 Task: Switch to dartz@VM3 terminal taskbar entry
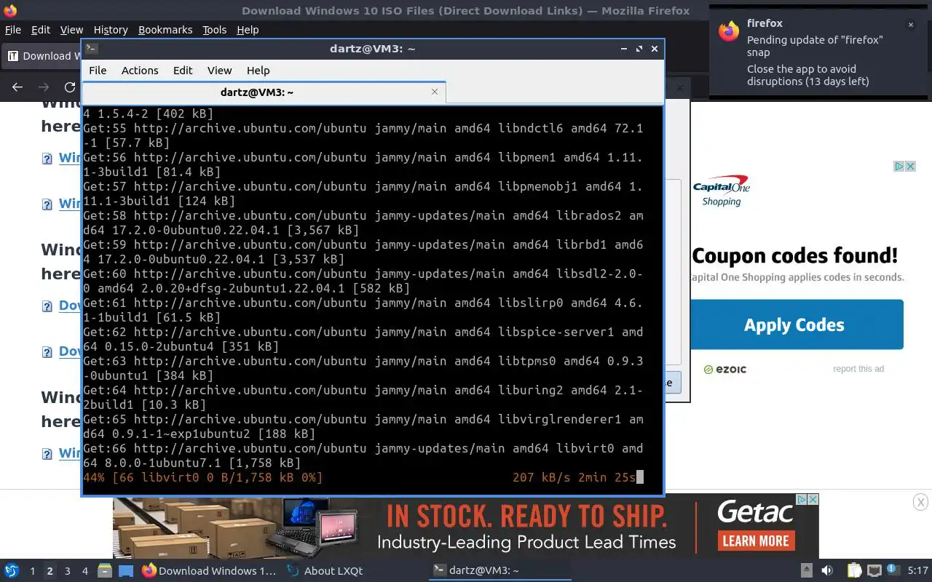tap(499, 570)
